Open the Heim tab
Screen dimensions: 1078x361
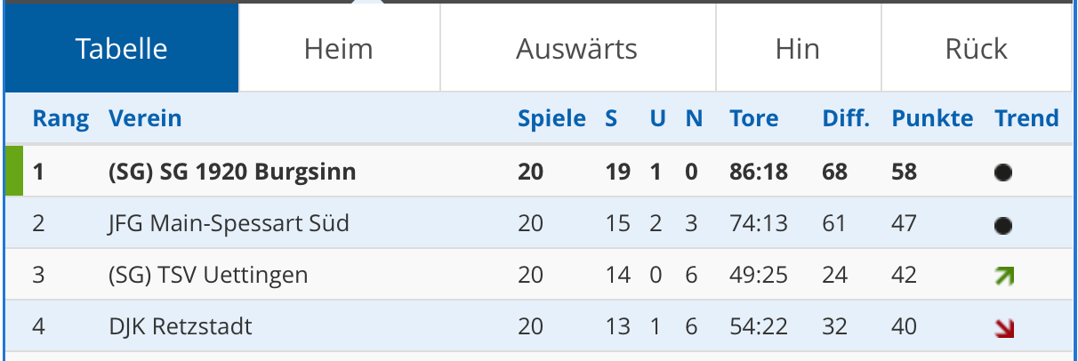pos(338,48)
